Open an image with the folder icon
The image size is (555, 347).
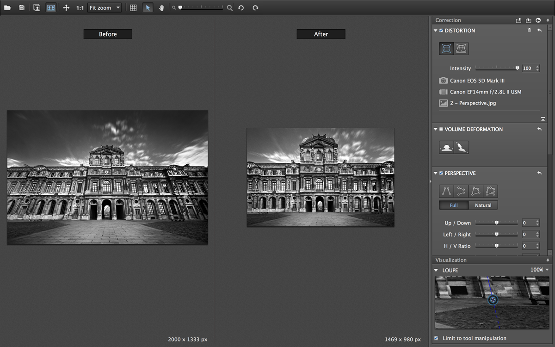[8, 8]
